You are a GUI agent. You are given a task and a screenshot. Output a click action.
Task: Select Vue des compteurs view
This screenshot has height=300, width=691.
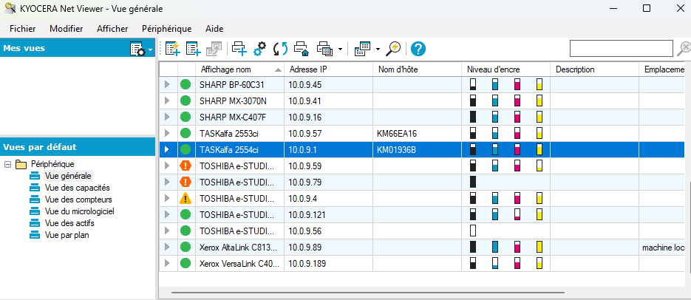pyautogui.click(x=78, y=200)
